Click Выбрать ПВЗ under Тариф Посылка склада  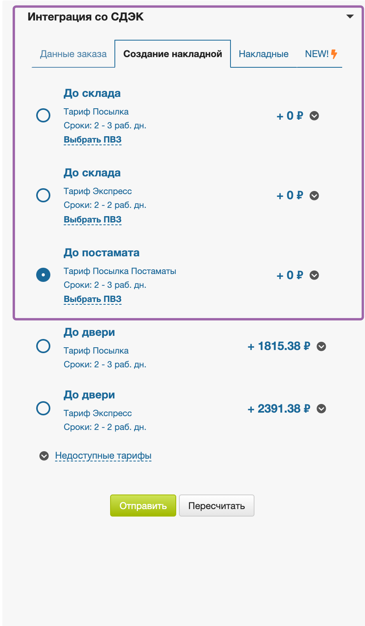pyautogui.click(x=92, y=140)
